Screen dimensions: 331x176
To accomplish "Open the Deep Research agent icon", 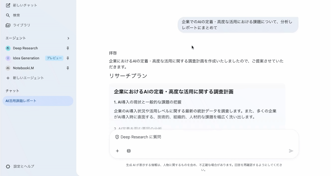I will coord(8,48).
